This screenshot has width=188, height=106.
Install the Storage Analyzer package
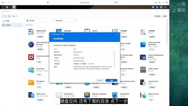tap(40, 37)
